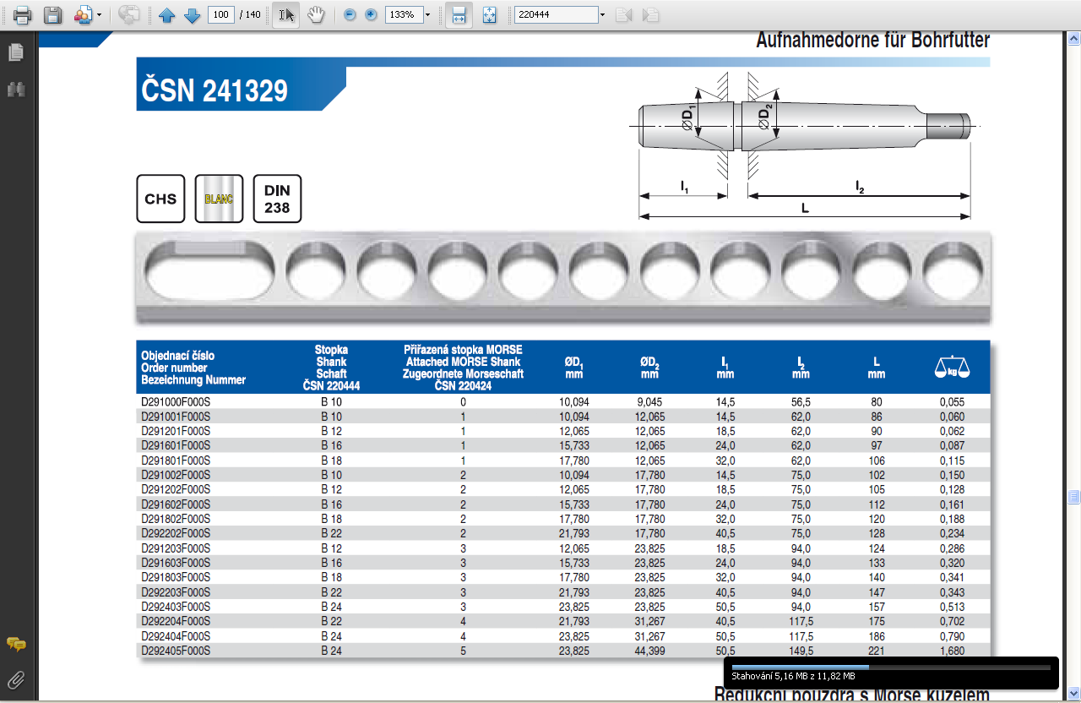Switch to fit full page view
The width and height of the screenshot is (1081, 703).
pos(489,15)
